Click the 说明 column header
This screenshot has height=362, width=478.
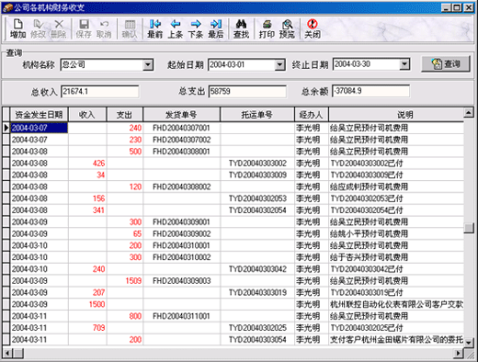coord(396,115)
